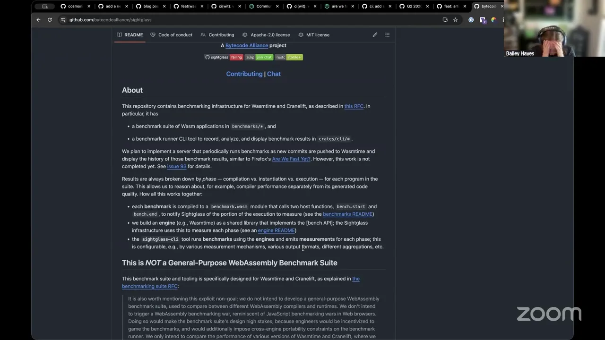The height and width of the screenshot is (340, 605).
Task: Close the 'are we fa' browser tab
Action: [x=353, y=7]
